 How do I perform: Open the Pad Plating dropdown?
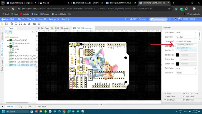186,68
